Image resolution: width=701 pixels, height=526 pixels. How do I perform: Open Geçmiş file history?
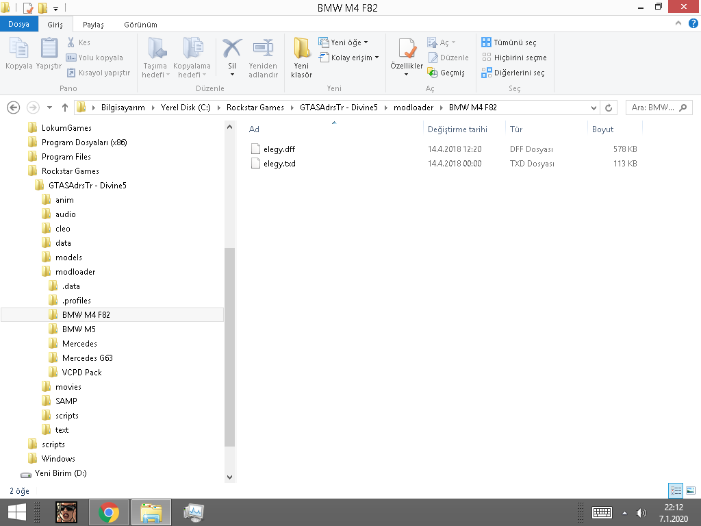coord(446,73)
